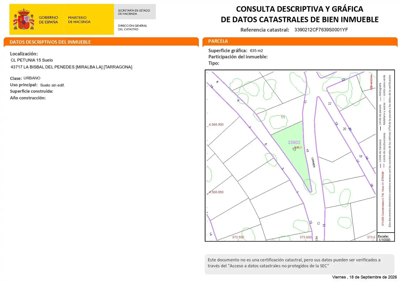This screenshot has height=284, width=402.
Task: Click the map coordinate "4.568.850"
Action: pyautogui.click(x=216, y=192)
